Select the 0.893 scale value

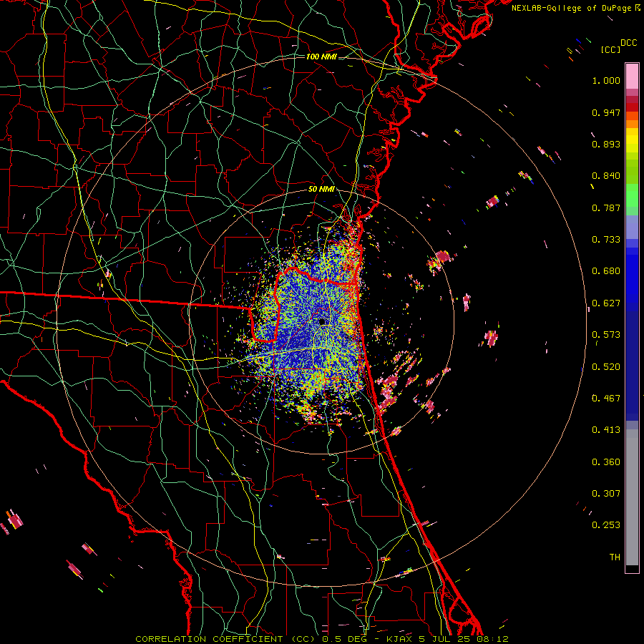pos(606,144)
